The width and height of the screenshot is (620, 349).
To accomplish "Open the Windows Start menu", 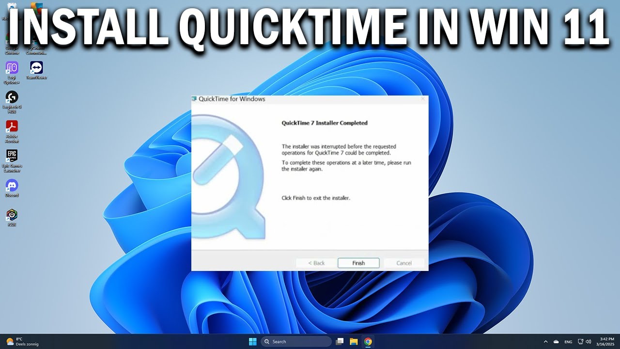I will click(x=252, y=341).
